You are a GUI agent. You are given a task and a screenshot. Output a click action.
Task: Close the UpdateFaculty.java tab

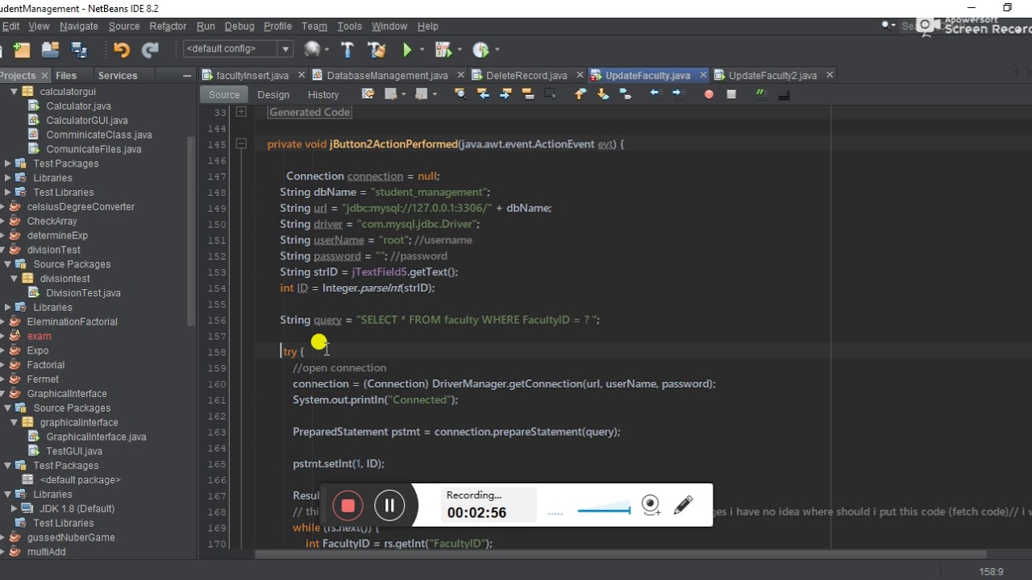(x=703, y=75)
